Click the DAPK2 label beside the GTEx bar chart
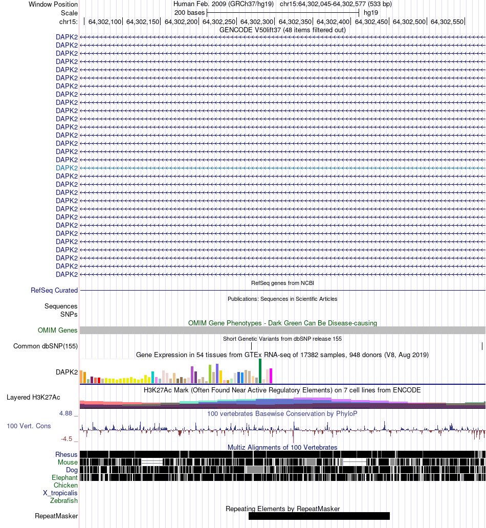This screenshot has width=486, height=528. click(x=67, y=372)
